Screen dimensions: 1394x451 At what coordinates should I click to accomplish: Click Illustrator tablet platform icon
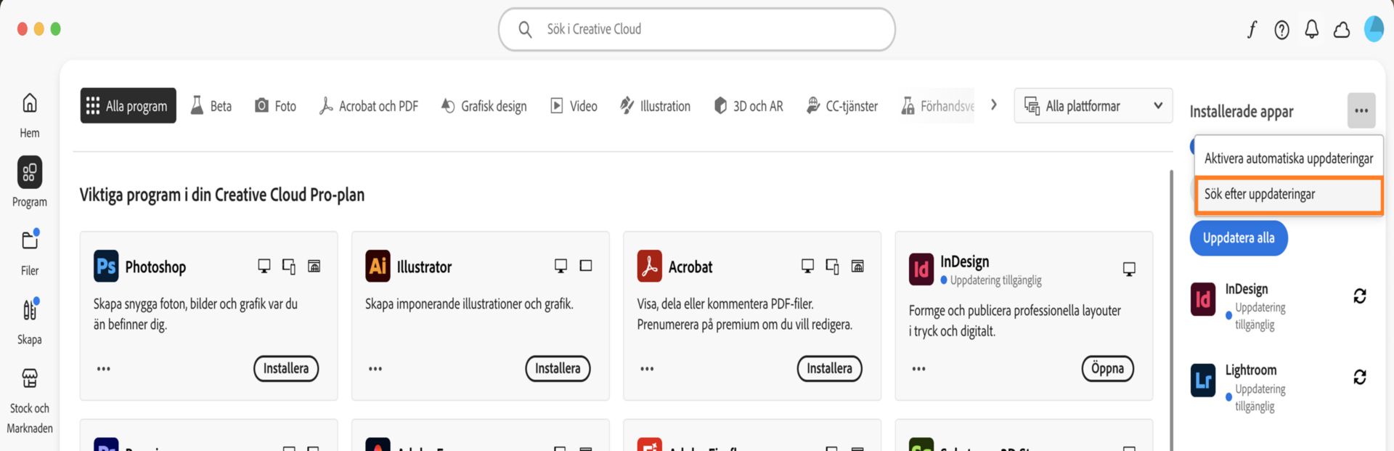586,266
